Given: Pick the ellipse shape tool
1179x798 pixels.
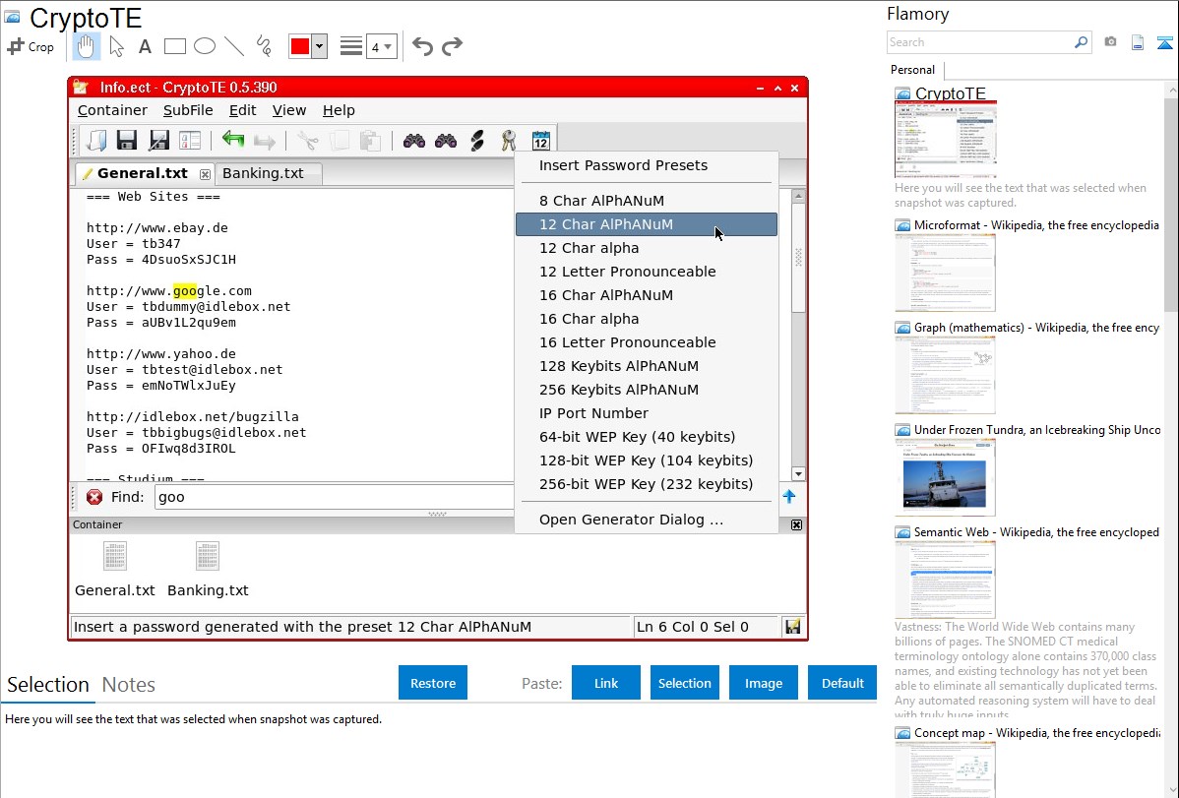Looking at the screenshot, I should point(205,46).
